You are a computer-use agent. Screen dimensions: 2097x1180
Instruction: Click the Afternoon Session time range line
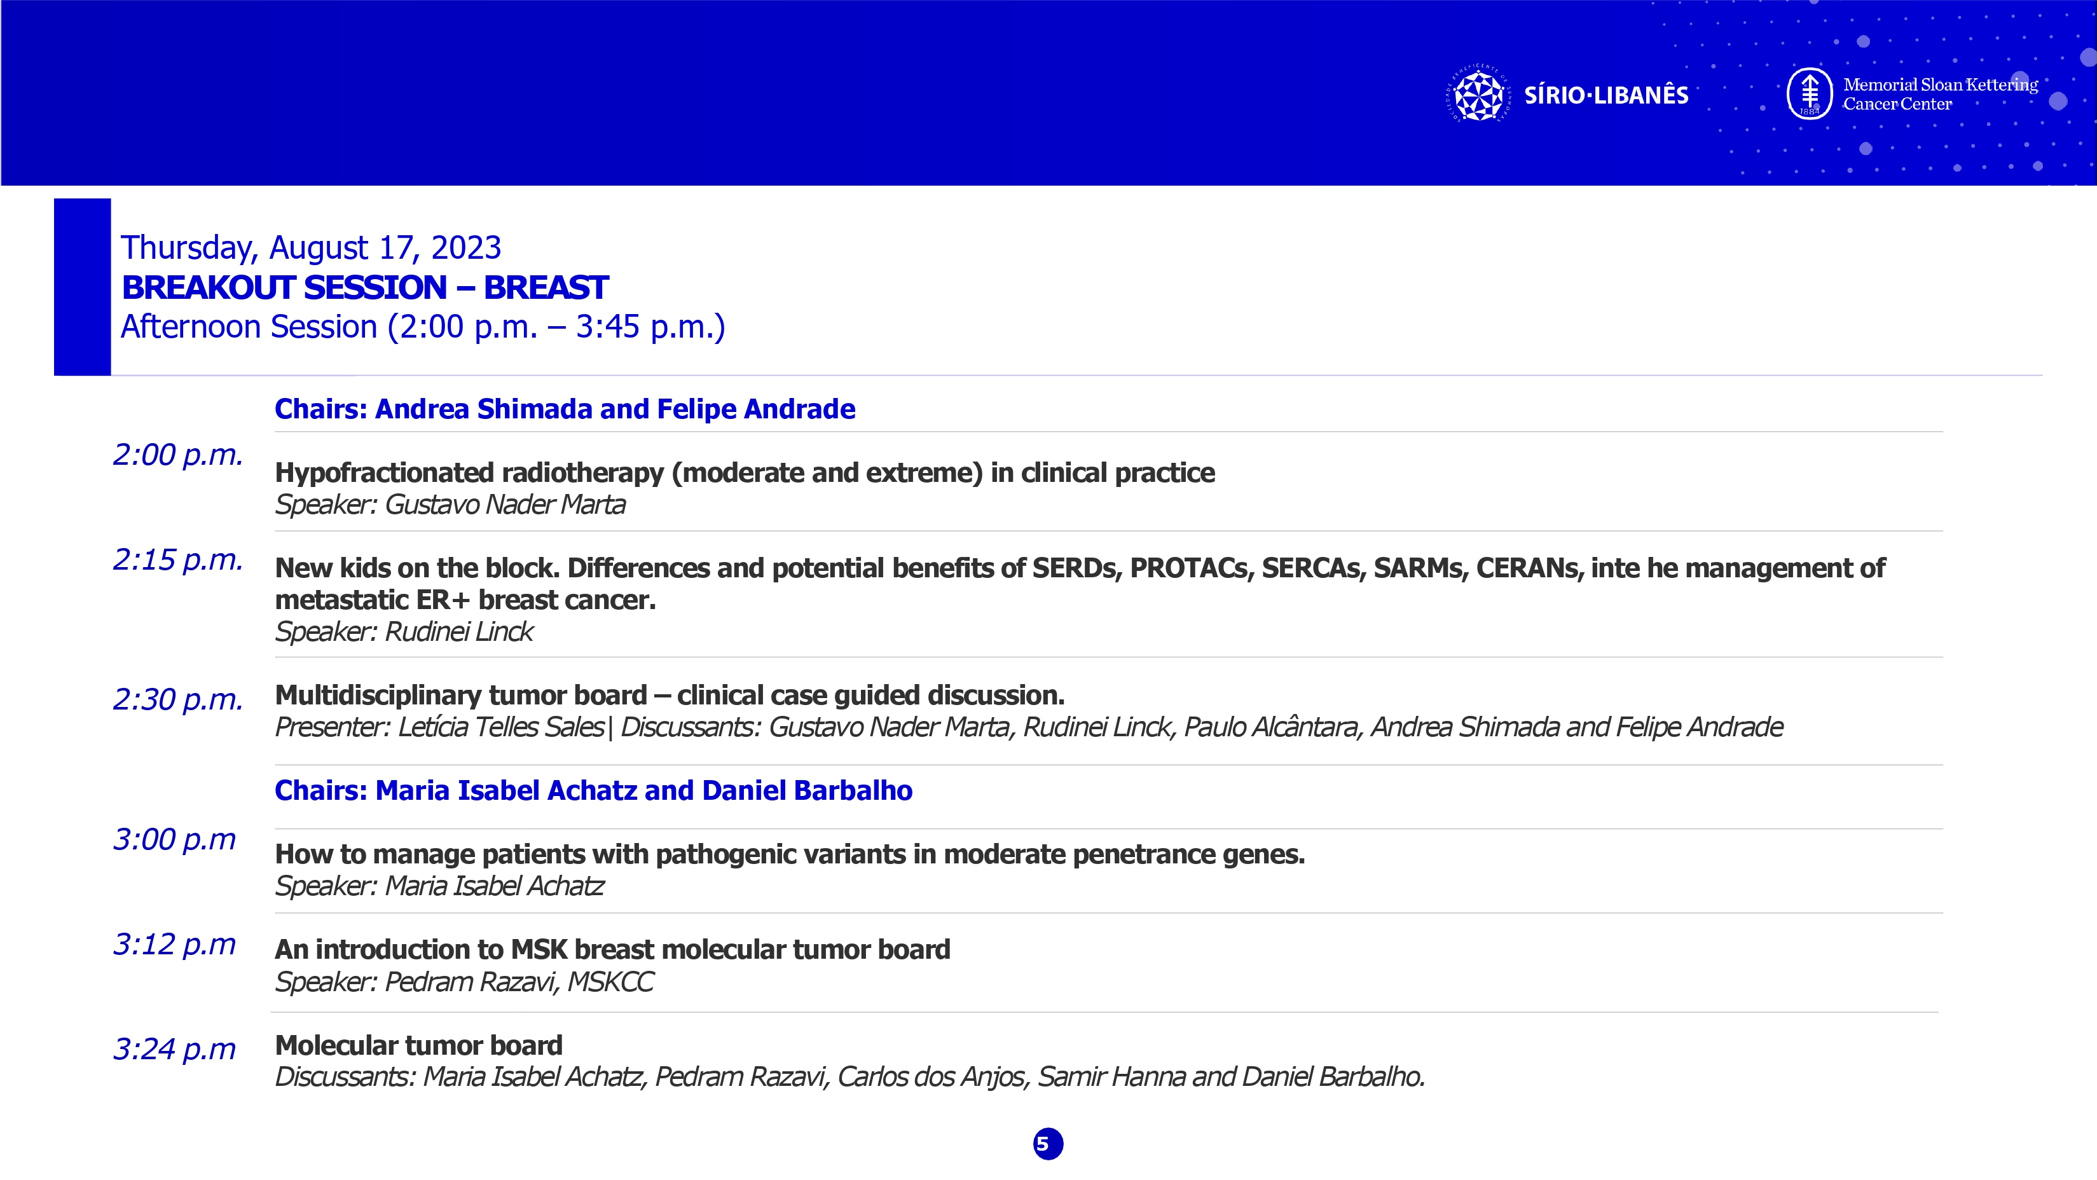pyautogui.click(x=422, y=326)
